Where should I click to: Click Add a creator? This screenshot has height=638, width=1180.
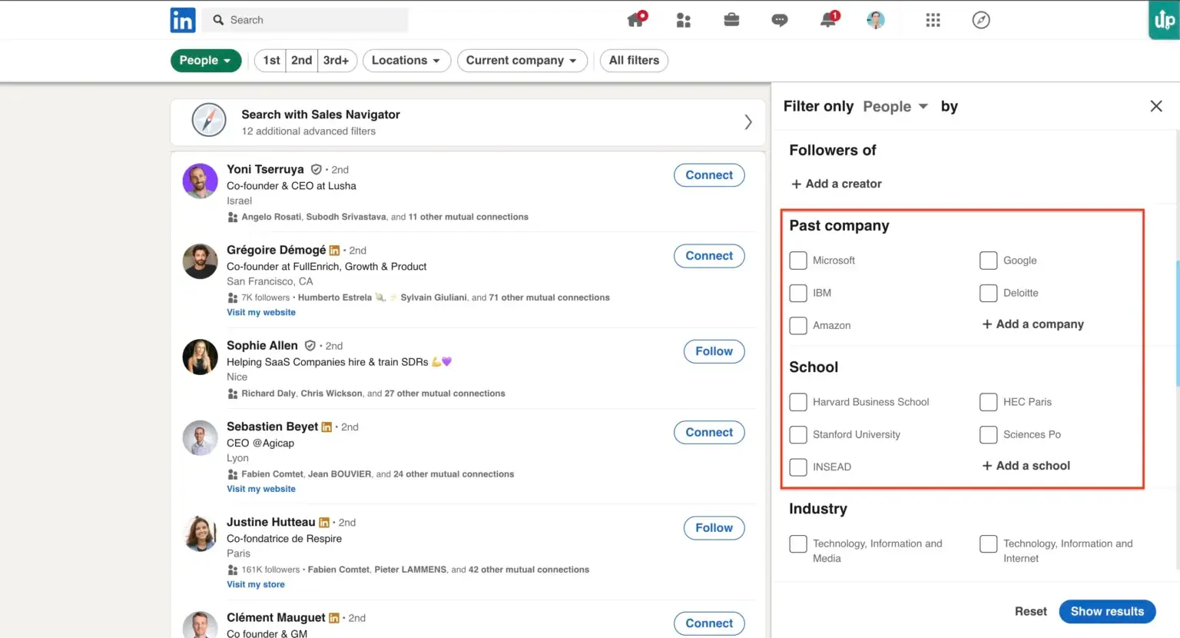pos(837,184)
